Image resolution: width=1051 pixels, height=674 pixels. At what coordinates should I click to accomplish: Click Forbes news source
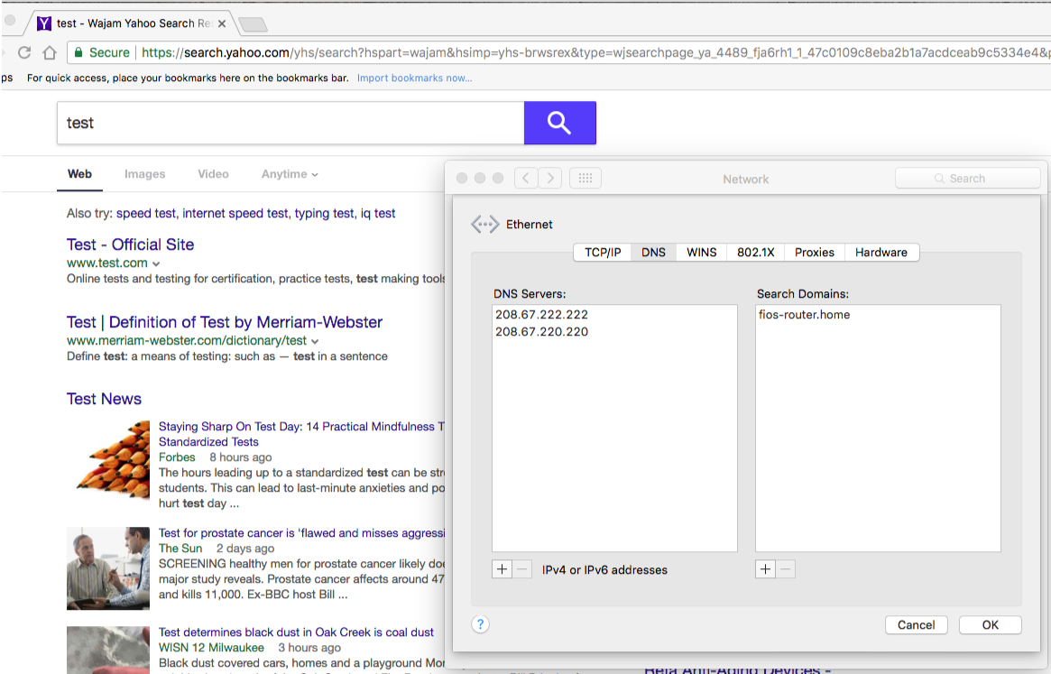point(177,457)
